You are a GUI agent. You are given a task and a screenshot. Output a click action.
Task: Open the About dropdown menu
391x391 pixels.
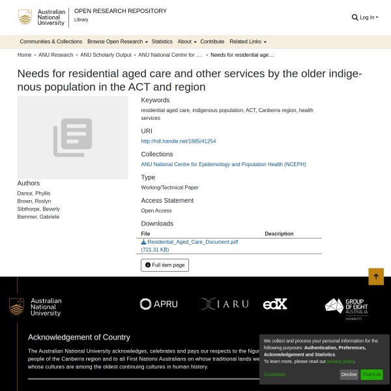click(186, 42)
